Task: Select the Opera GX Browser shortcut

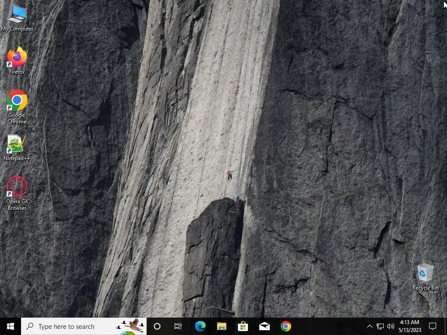Action: (x=17, y=193)
